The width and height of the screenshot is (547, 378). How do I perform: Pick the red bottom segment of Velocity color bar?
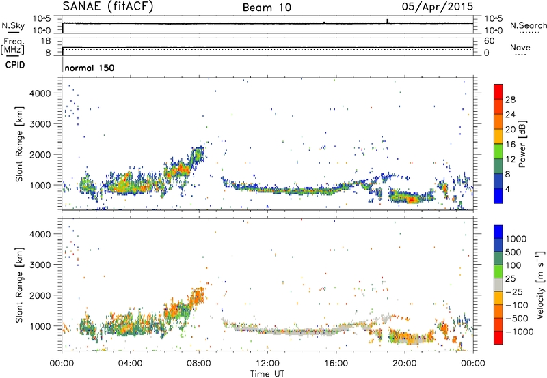(498, 338)
